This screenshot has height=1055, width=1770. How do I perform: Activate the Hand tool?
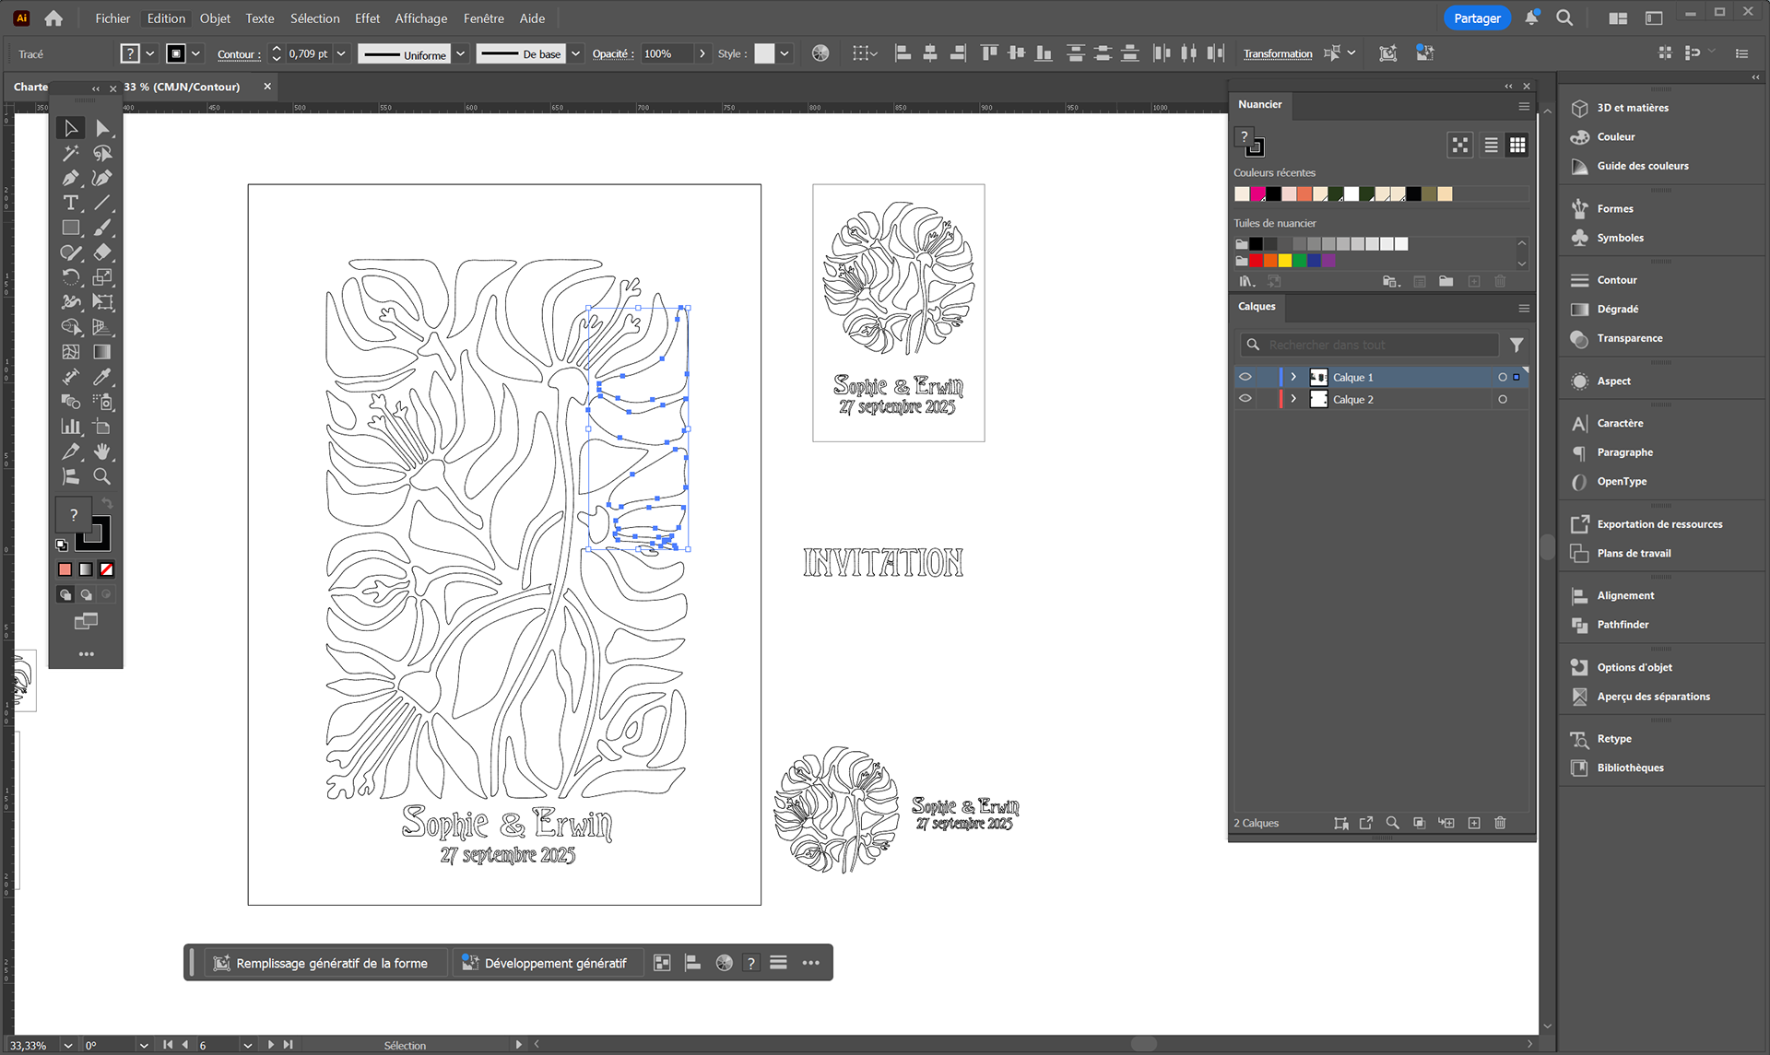click(x=102, y=451)
